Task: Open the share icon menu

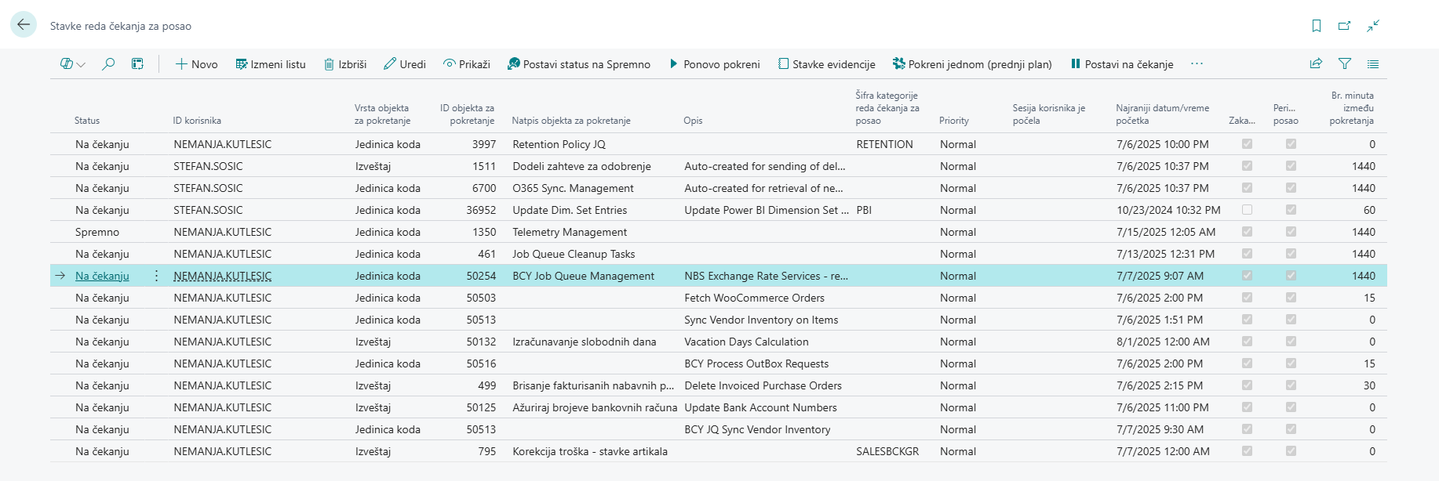Action: (1316, 64)
